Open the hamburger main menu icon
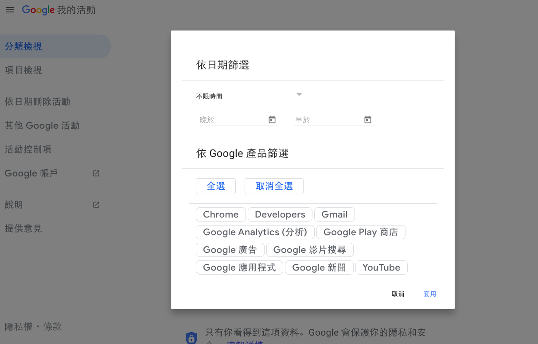This screenshot has height=344, width=538. [9, 10]
